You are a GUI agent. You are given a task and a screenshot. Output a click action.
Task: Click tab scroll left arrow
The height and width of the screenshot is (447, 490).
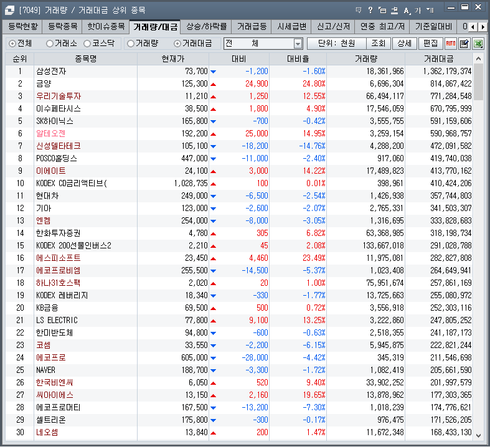pyautogui.click(x=473, y=27)
